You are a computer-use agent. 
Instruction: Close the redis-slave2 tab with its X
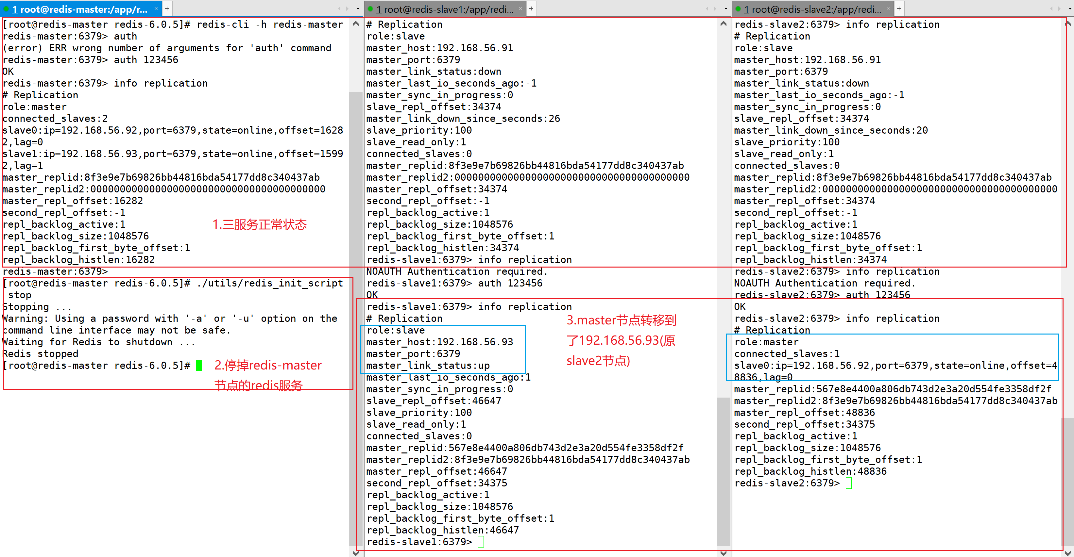(888, 9)
